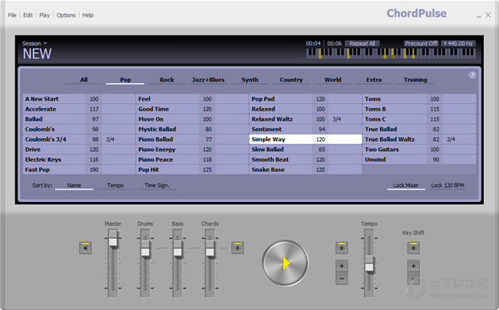Select the Snake Base style
Viewport: 499px width, 310px height.
(305, 170)
